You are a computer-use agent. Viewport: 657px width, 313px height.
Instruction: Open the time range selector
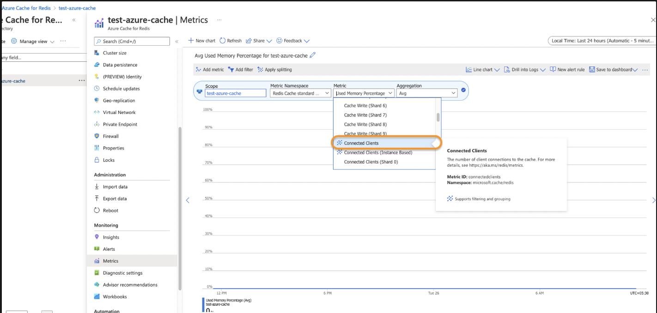(602, 41)
